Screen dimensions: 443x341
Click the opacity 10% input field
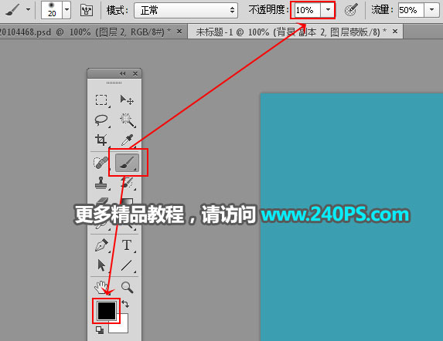point(308,11)
